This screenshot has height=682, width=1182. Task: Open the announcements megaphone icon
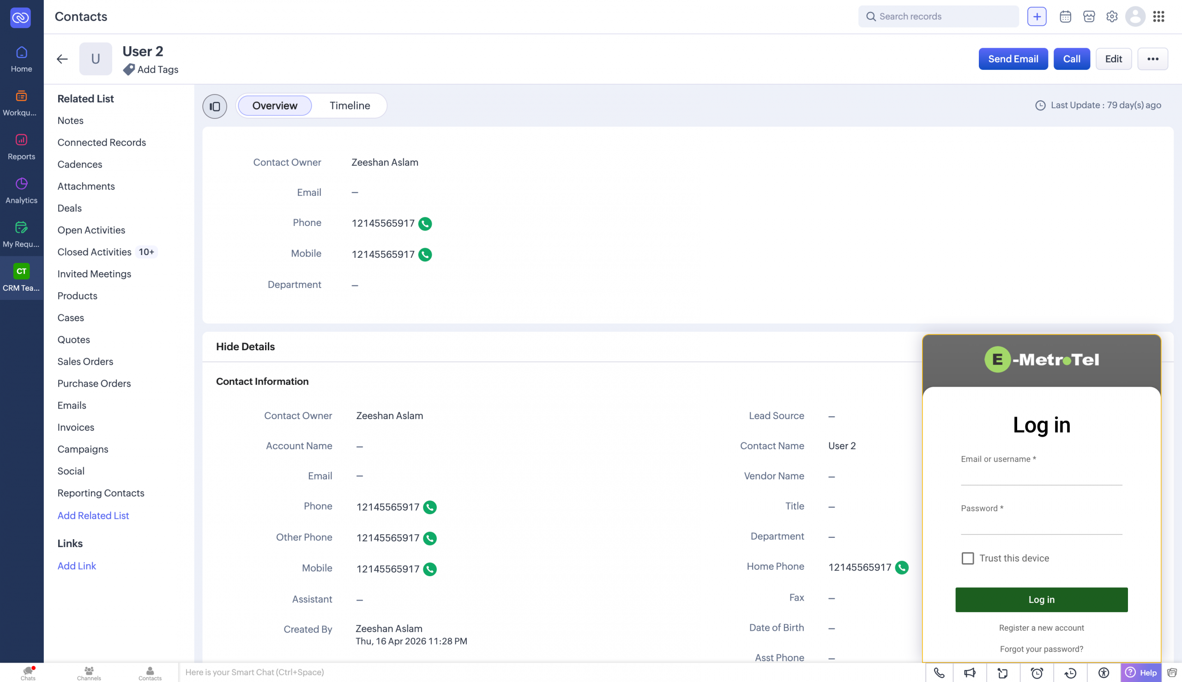coord(970,673)
